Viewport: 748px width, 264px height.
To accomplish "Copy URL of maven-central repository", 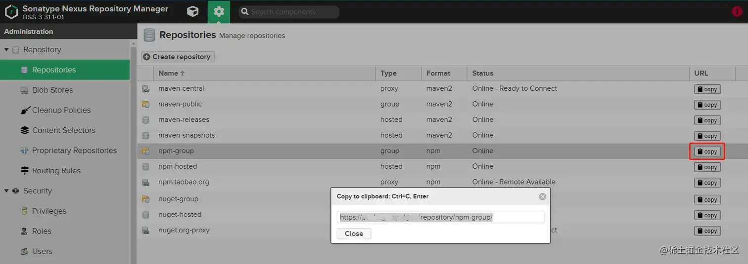I will coord(707,89).
